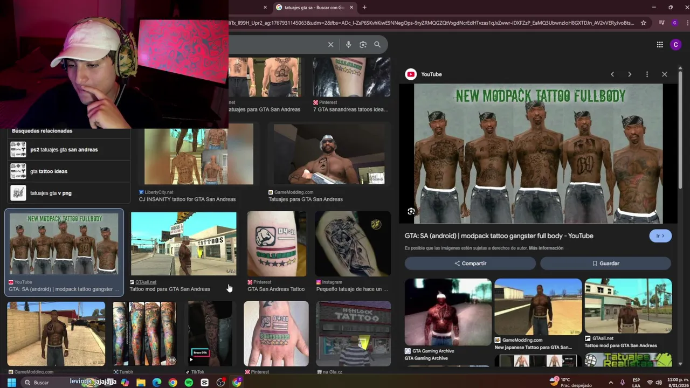The image size is (690, 388).
Task: Open the selected New Modpack Tattoo Fullbody thumbnail in results
Action: (x=64, y=244)
